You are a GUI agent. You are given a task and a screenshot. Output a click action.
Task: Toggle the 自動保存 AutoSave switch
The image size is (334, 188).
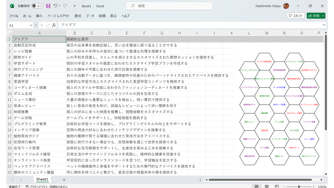point(37,6)
